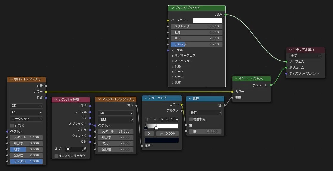
Task: Click the 粗さ 0.500 slider in ボロノイテクスチャ
Action: (x=26, y=149)
